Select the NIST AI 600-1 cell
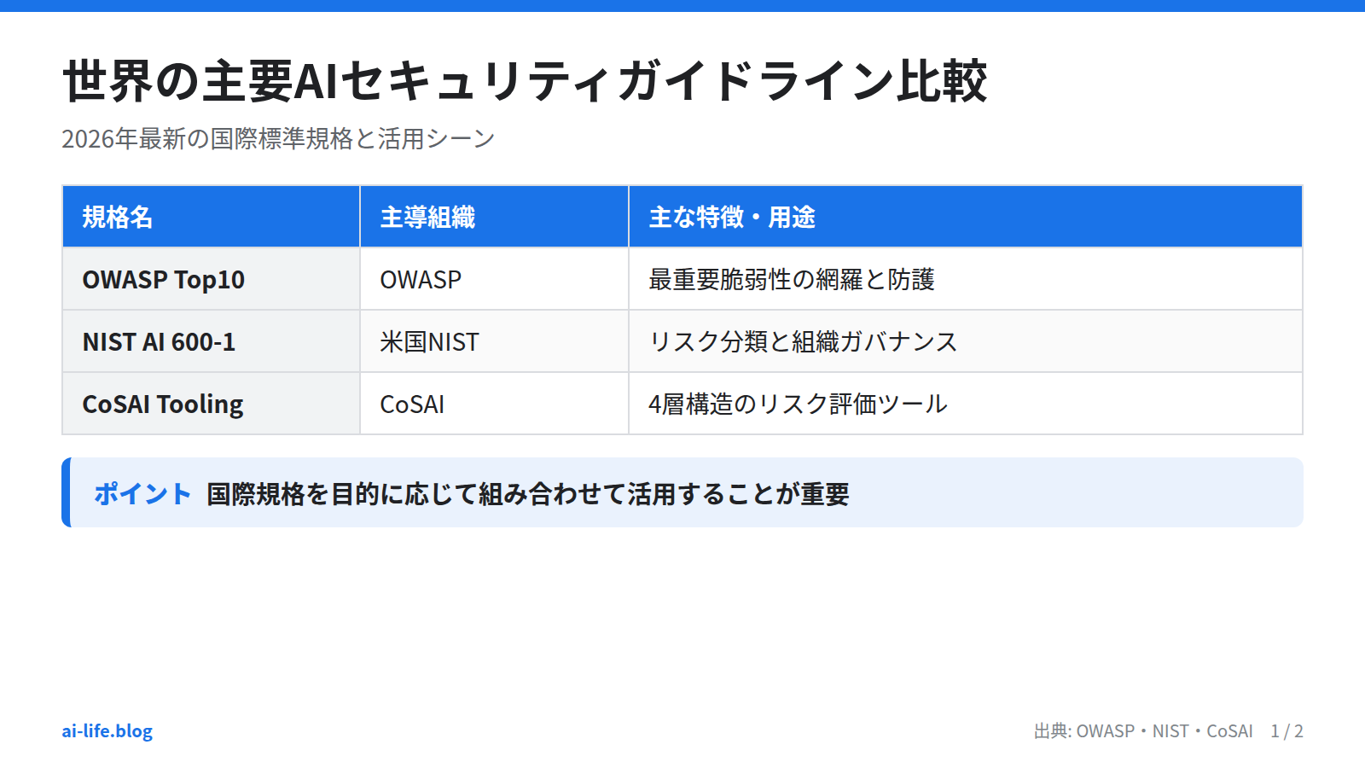Image resolution: width=1365 pixels, height=768 pixels. coord(211,341)
